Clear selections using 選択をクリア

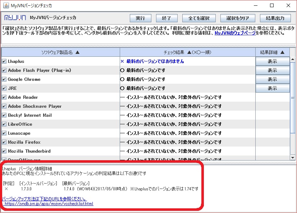[x=238, y=18]
